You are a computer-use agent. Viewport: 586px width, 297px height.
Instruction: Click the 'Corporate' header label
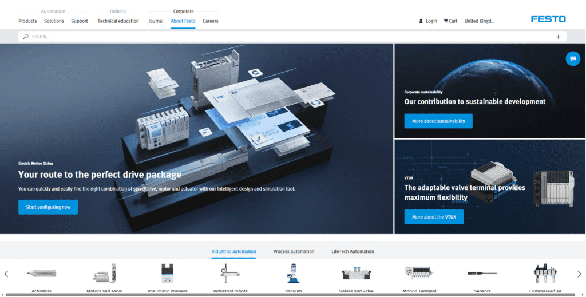click(184, 11)
